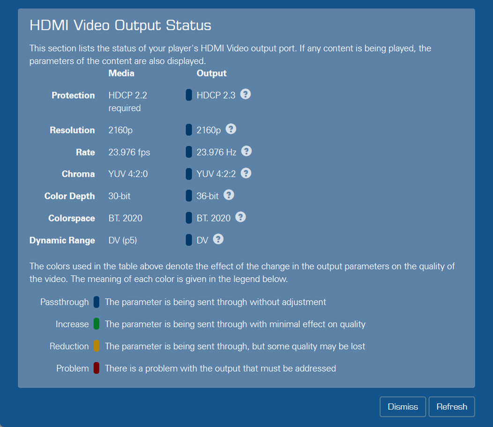Select the output 'YUV 4:2:2' value
This screenshot has height=427, width=493.
pos(216,174)
